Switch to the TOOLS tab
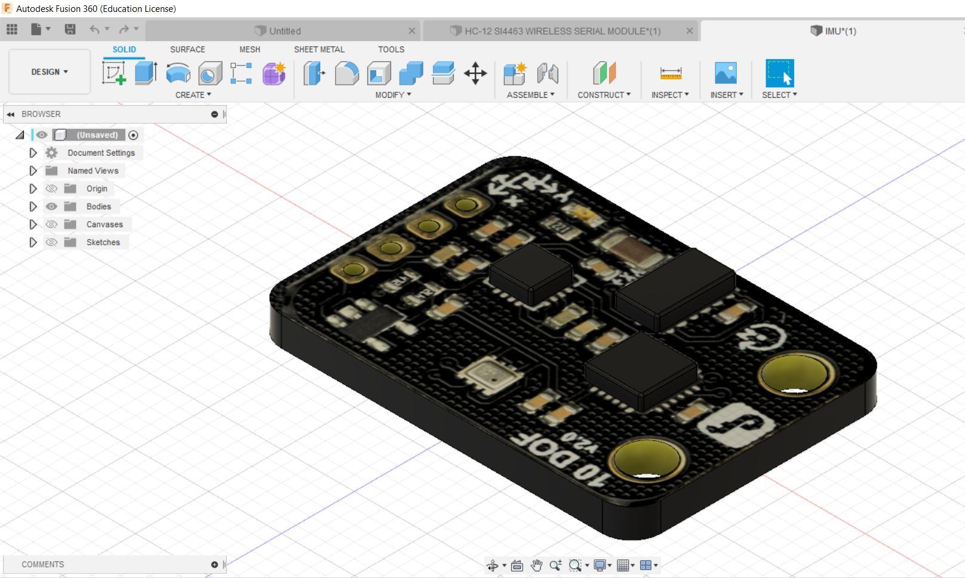The width and height of the screenshot is (965, 578). click(x=391, y=50)
